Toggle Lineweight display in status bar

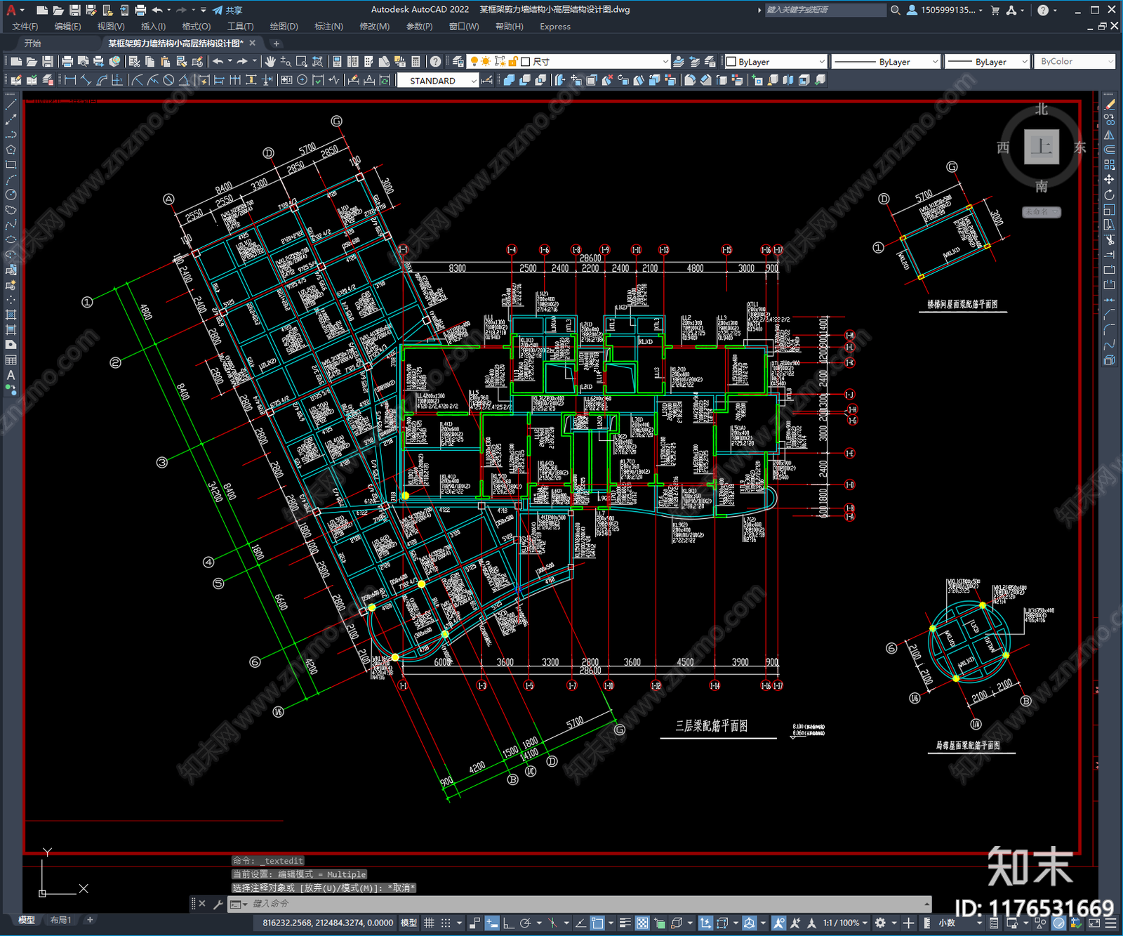point(625,923)
